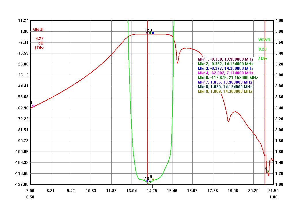Select Mkr 9 readout showing 1.069
Screen dimensions: 304x205
225,91
